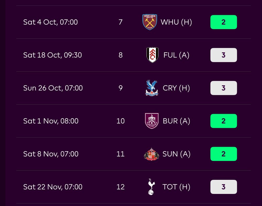Click the West Ham United crest

[x=150, y=22]
